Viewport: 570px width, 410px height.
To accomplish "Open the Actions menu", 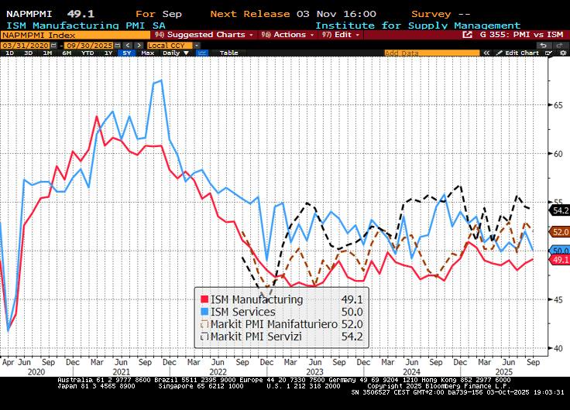I will coord(288,35).
